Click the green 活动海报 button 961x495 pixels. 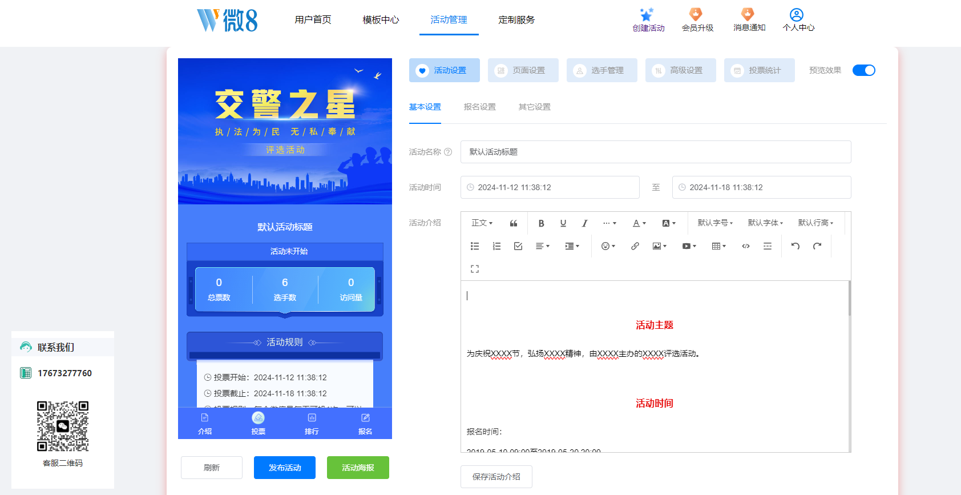(x=358, y=468)
